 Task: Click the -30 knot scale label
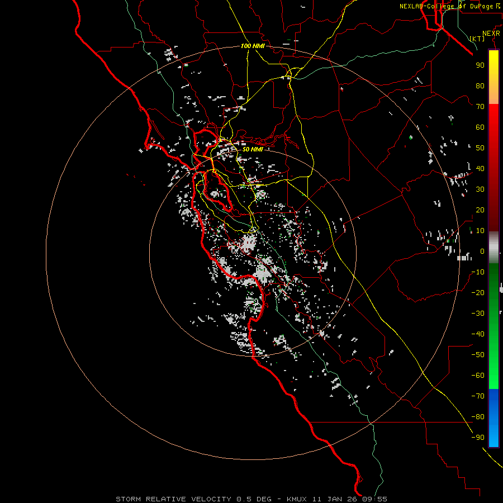(x=478, y=314)
